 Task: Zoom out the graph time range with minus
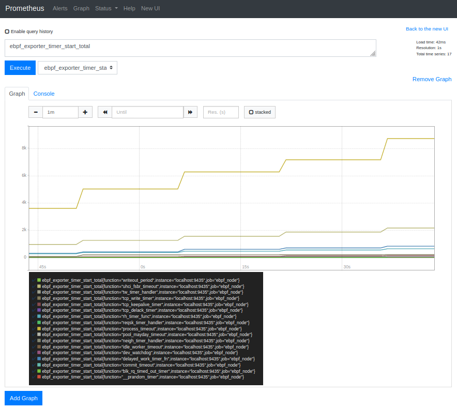click(35, 112)
